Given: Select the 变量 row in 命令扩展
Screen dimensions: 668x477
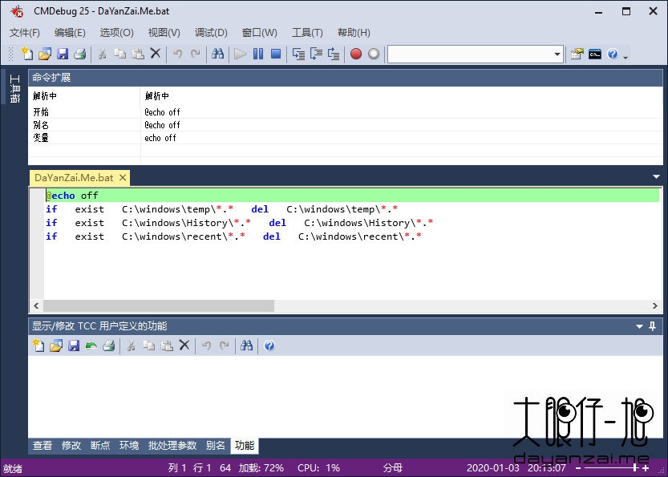Looking at the screenshot, I should pyautogui.click(x=345, y=138).
